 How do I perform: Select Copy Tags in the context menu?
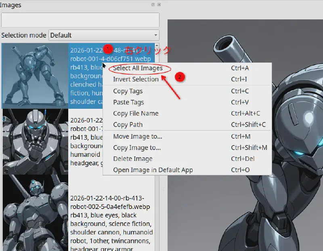click(x=128, y=91)
